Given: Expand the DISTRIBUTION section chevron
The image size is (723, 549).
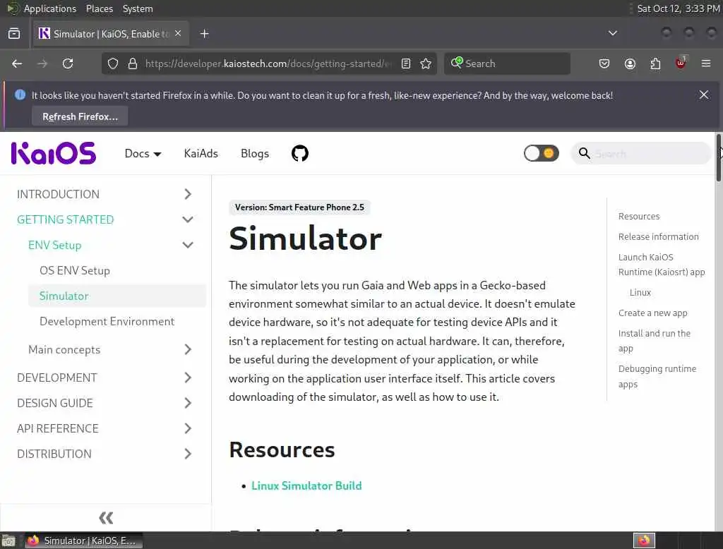Looking at the screenshot, I should [x=188, y=454].
